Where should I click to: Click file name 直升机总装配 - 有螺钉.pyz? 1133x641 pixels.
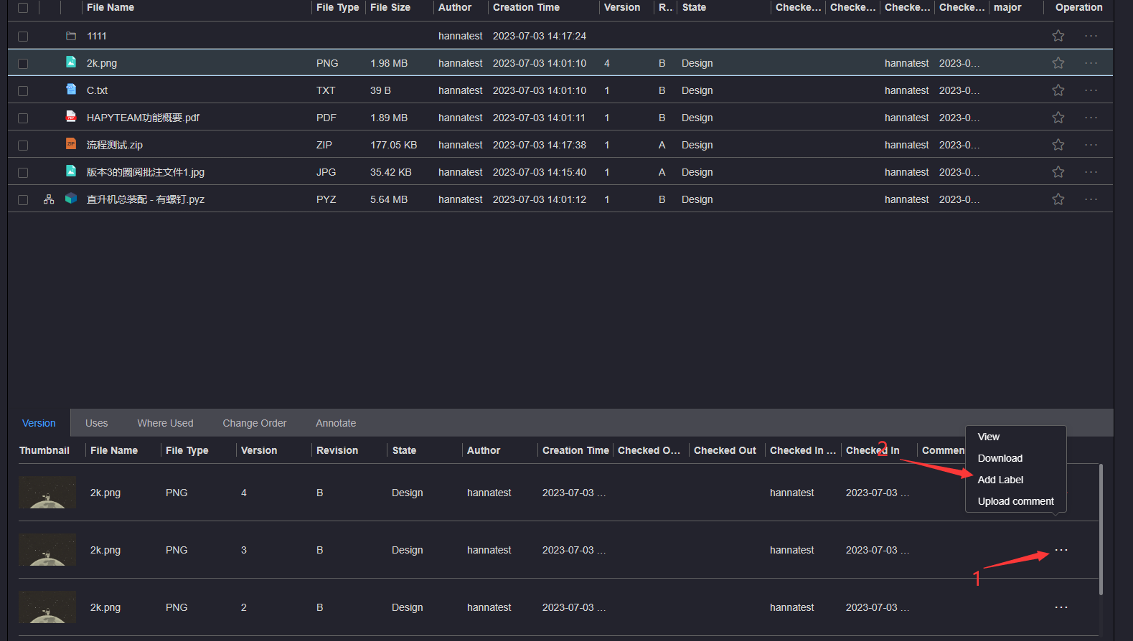click(146, 199)
